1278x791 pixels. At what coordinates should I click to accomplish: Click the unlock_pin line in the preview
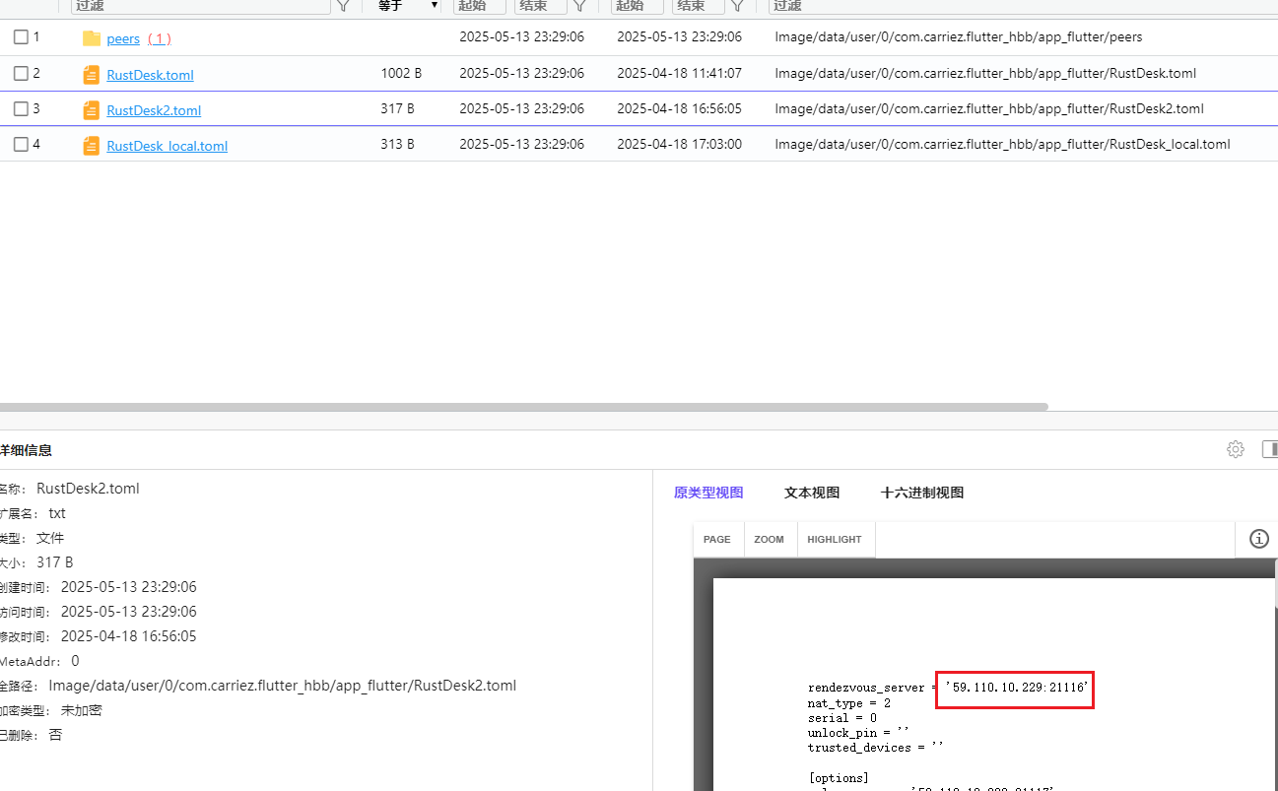(857, 733)
